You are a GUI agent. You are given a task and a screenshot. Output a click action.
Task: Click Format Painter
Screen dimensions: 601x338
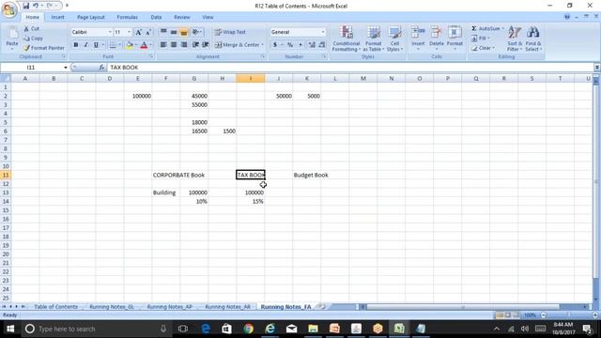pyautogui.click(x=44, y=48)
